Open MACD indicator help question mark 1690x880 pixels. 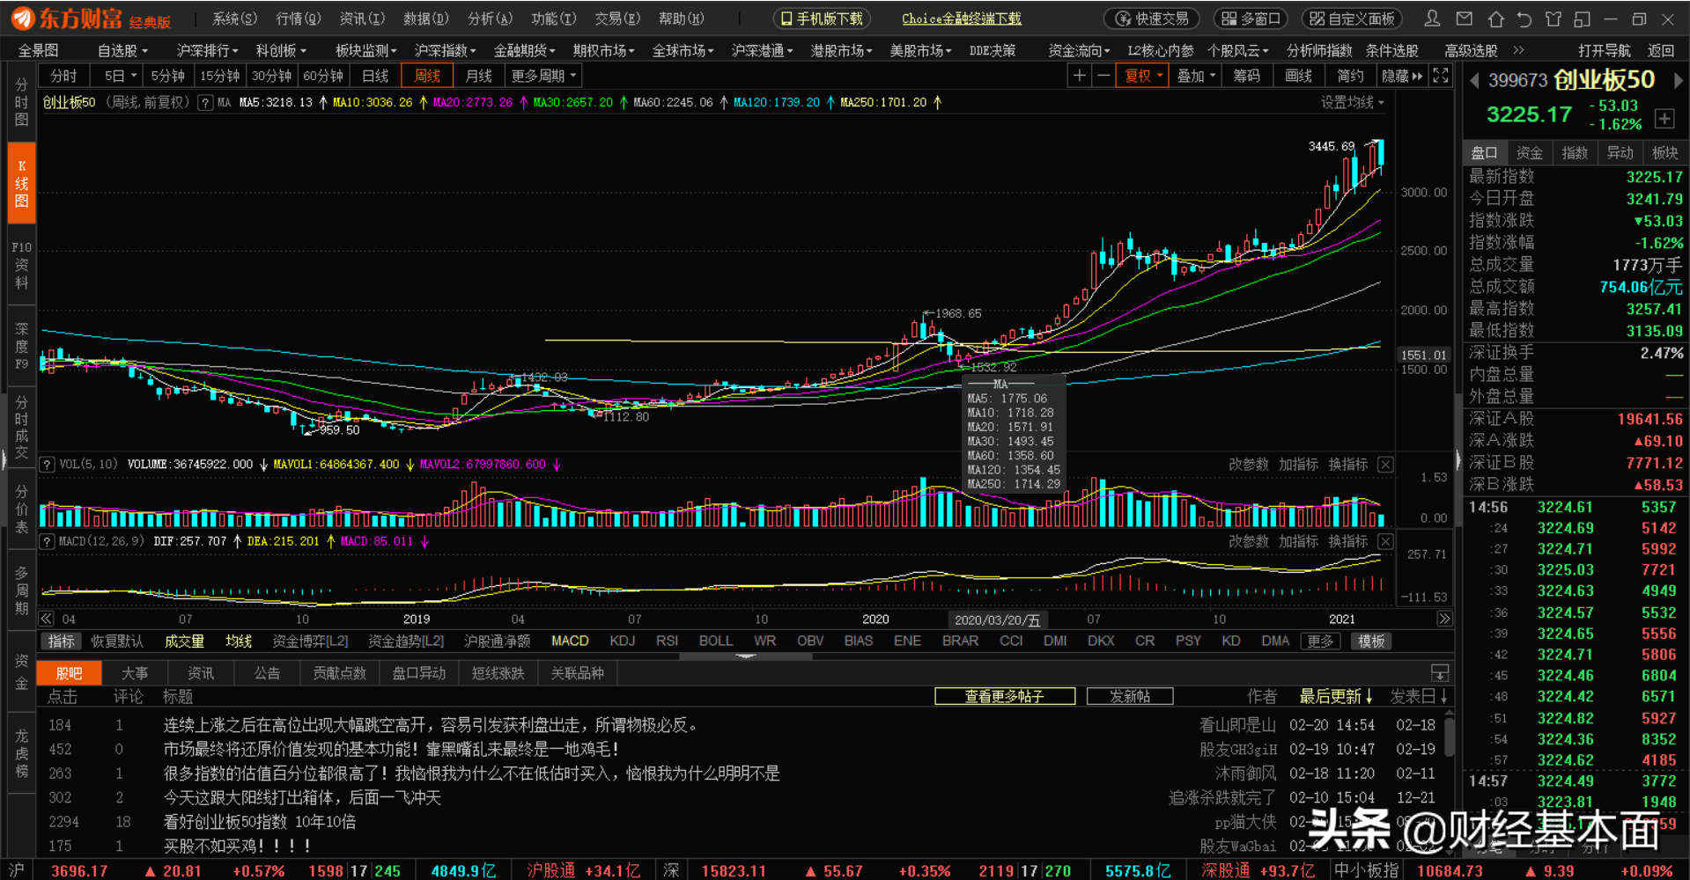click(x=48, y=542)
